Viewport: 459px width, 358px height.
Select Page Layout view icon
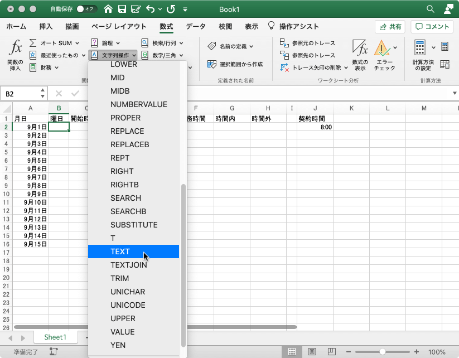(x=312, y=351)
